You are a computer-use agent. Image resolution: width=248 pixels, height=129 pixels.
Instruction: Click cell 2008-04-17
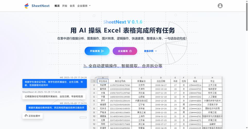161,85
